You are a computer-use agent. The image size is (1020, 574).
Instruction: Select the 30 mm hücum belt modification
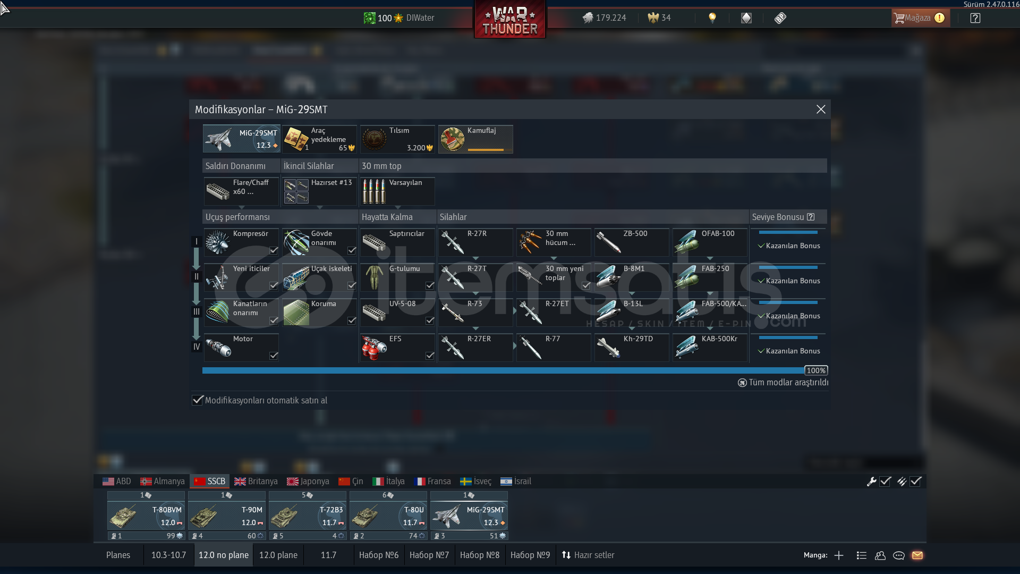554,242
